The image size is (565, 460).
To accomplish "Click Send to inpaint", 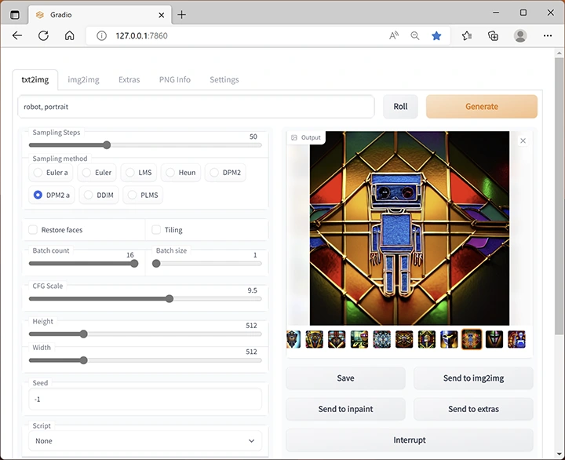I will pyautogui.click(x=345, y=409).
